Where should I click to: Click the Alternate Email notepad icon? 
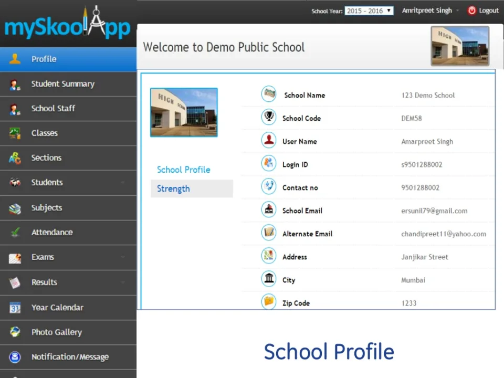(269, 233)
